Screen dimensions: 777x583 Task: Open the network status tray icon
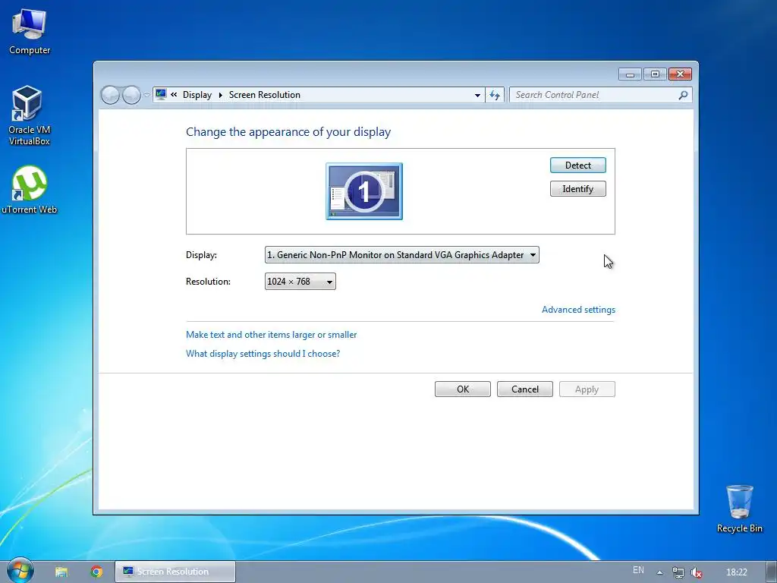[x=678, y=572]
